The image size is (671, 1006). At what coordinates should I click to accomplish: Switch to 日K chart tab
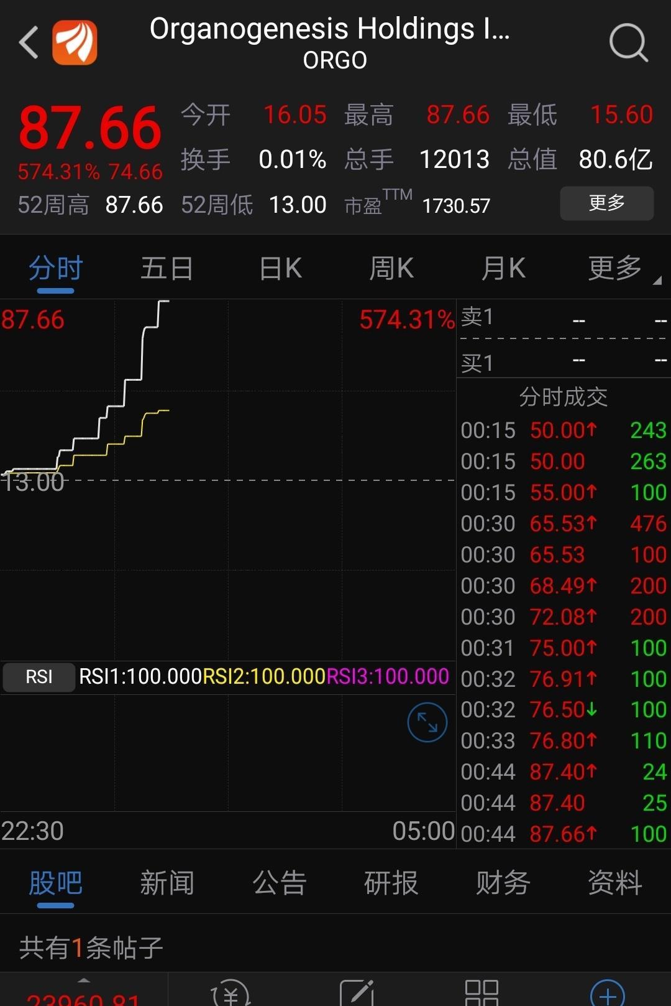(280, 269)
